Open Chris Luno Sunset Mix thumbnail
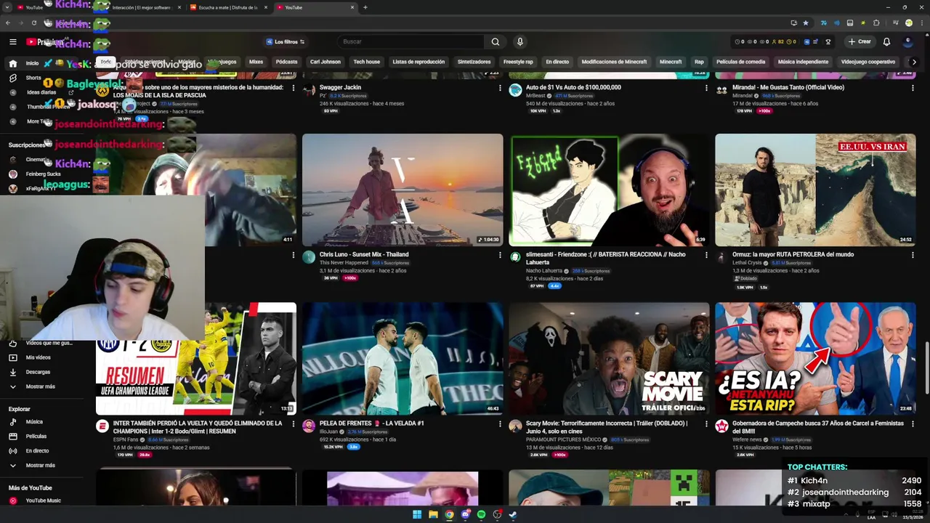930x523 pixels. pos(403,190)
